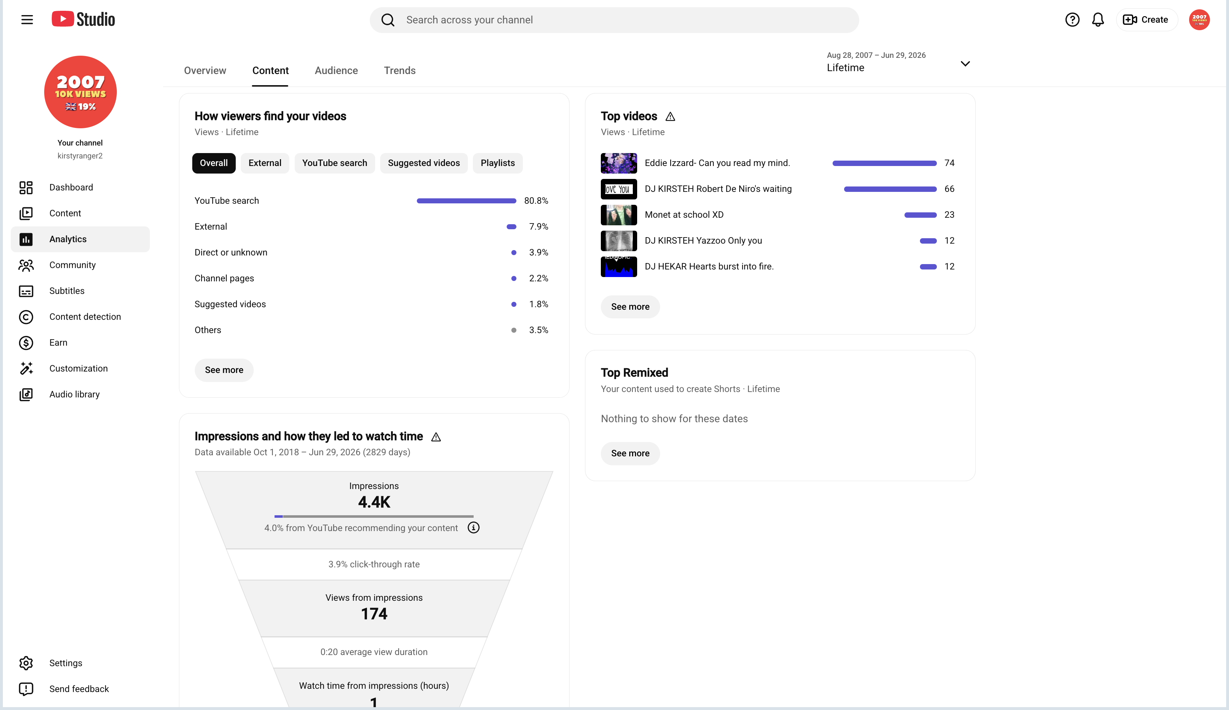Switch to the Trends tab
Image resolution: width=1229 pixels, height=710 pixels.
click(400, 70)
